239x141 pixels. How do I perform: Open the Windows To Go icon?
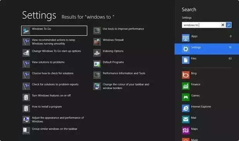click(26, 31)
